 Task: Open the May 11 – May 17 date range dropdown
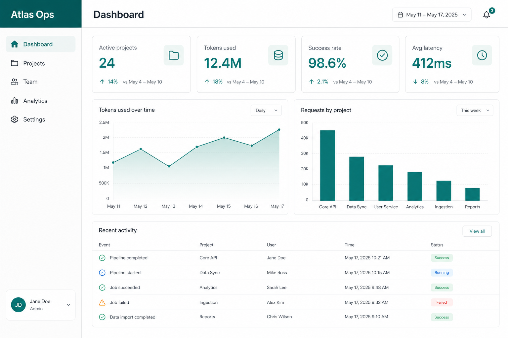tap(432, 15)
